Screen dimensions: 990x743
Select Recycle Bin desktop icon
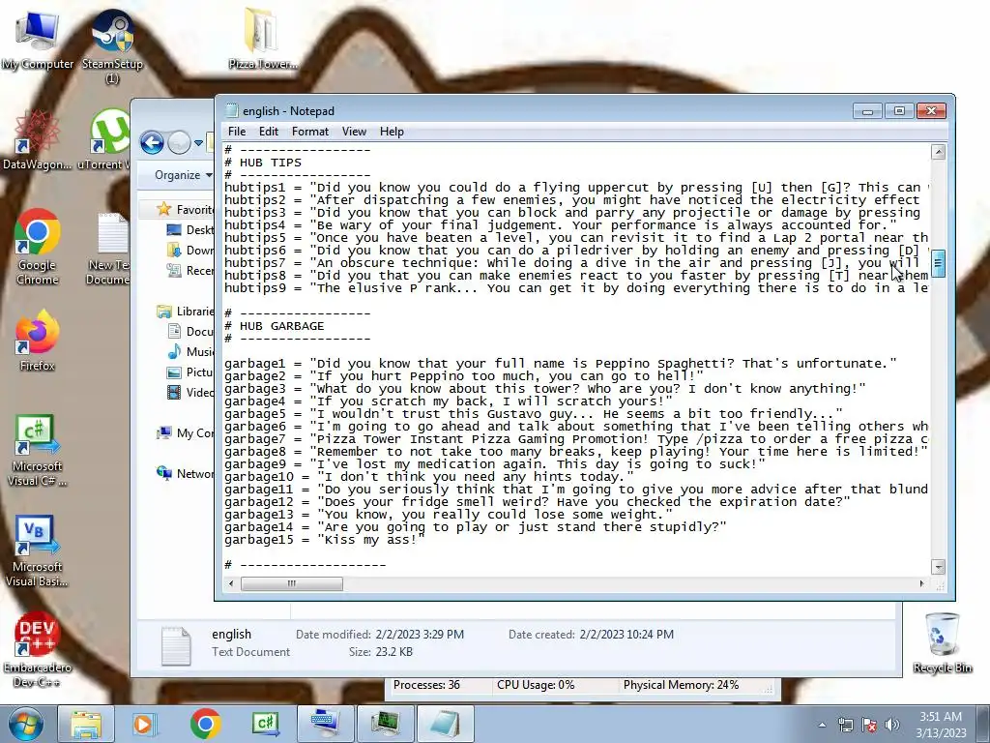942,643
